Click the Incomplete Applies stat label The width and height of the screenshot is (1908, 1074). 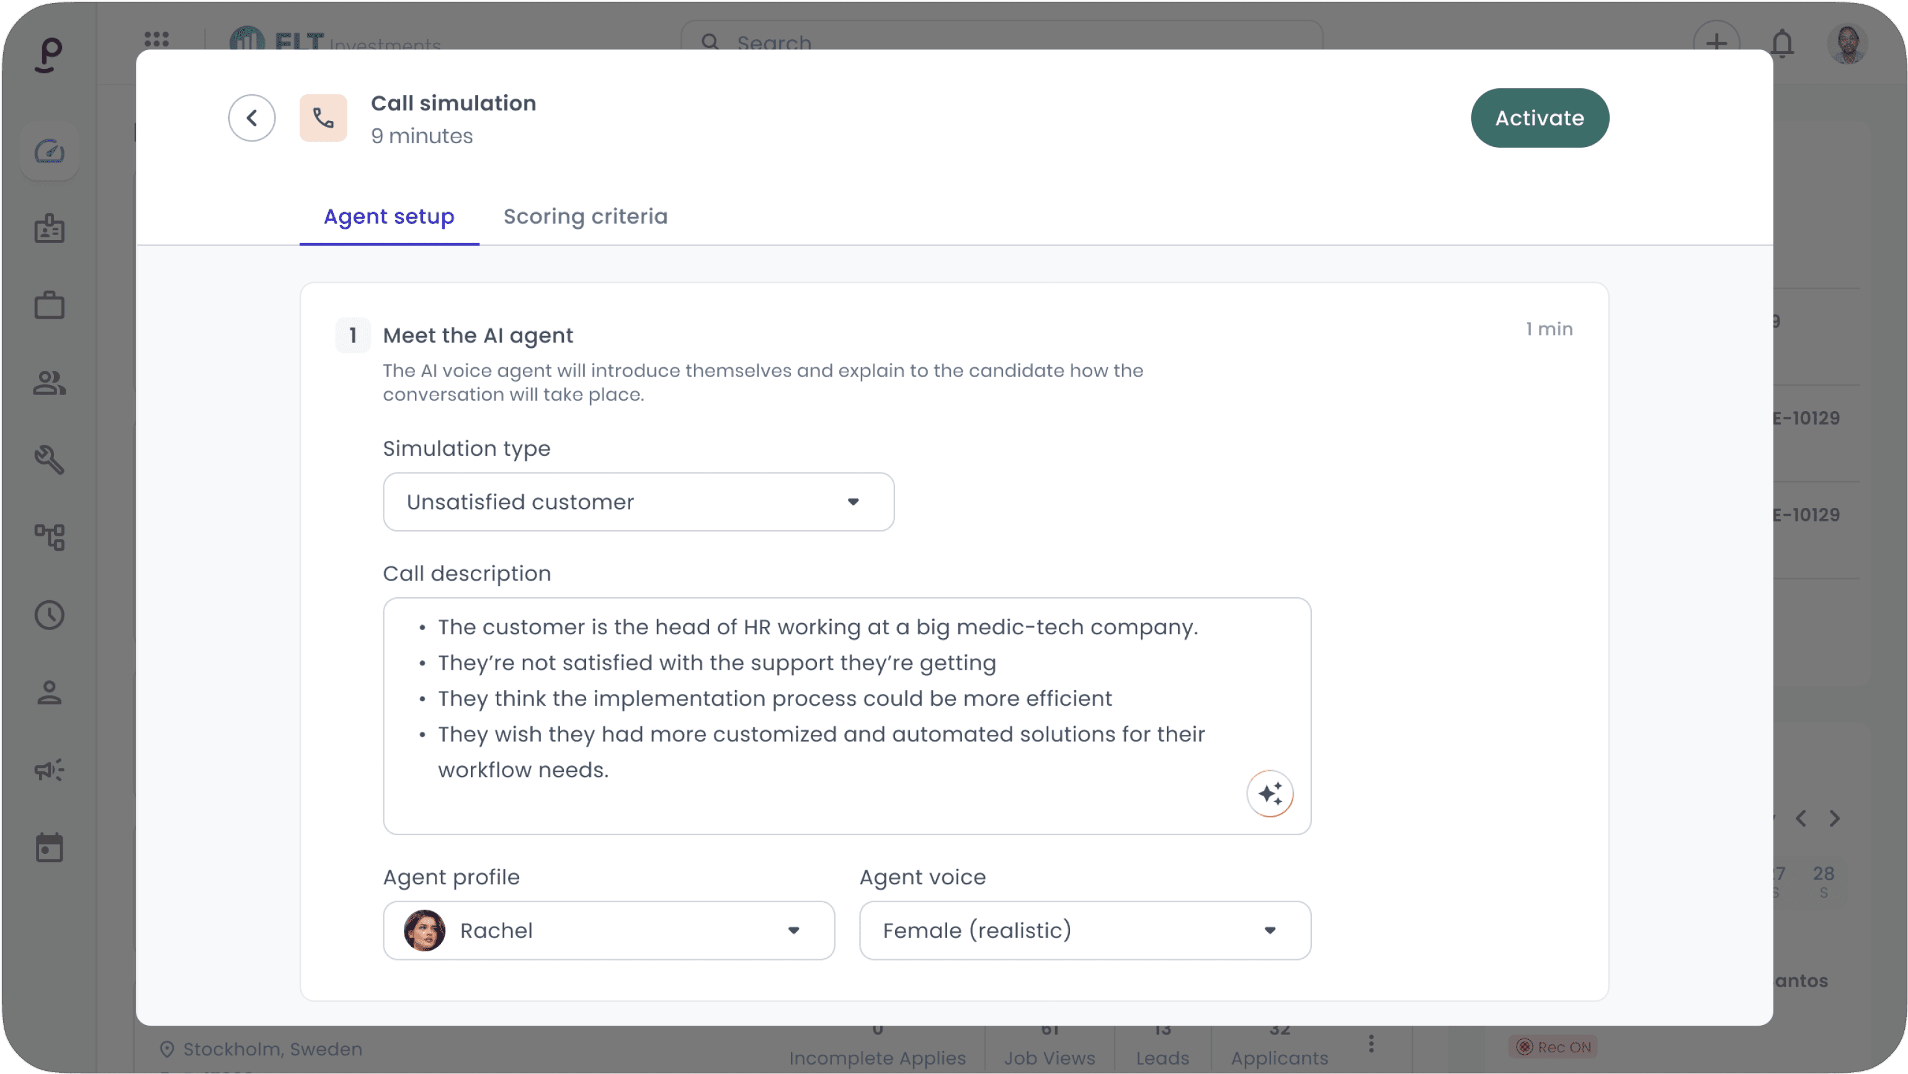pyautogui.click(x=877, y=1058)
